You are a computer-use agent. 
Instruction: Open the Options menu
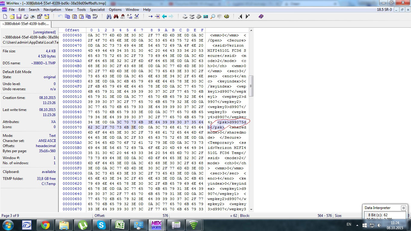click(x=115, y=10)
